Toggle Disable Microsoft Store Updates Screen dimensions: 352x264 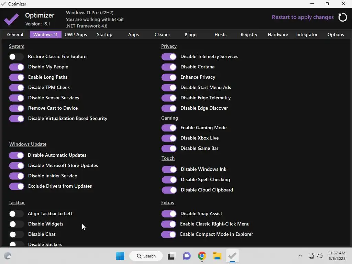pyautogui.click(x=16, y=166)
